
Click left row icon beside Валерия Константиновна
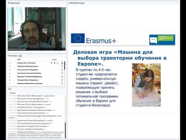[10, 84]
